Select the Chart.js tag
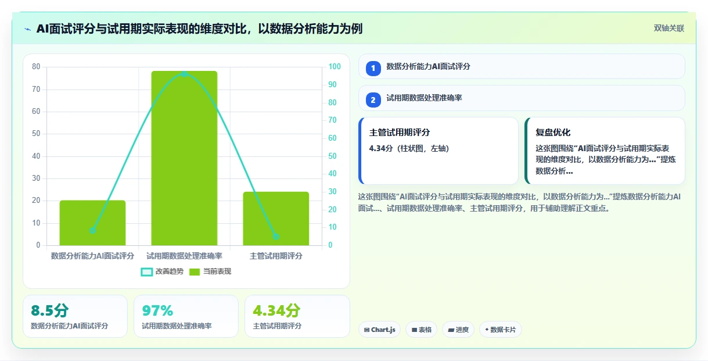 point(379,330)
